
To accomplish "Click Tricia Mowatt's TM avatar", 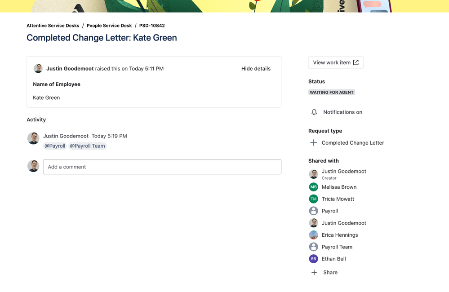I will pyautogui.click(x=313, y=199).
